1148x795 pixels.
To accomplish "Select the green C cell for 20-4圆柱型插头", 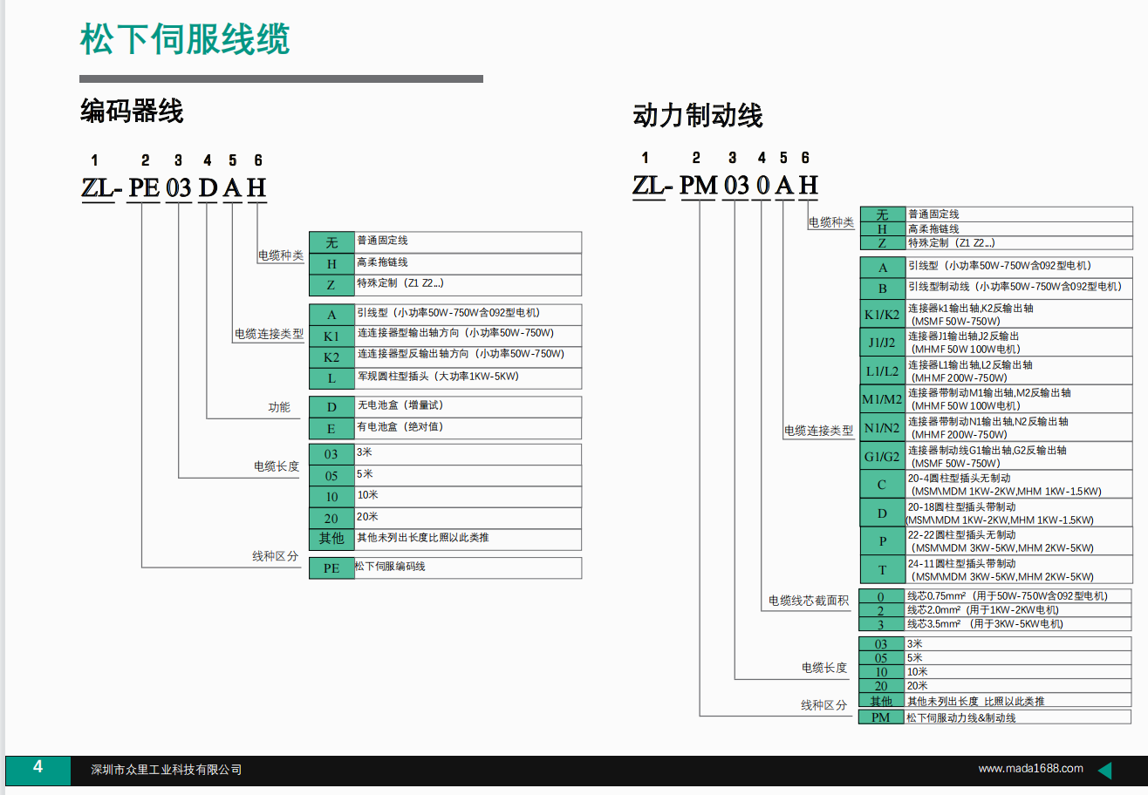I will pos(883,485).
